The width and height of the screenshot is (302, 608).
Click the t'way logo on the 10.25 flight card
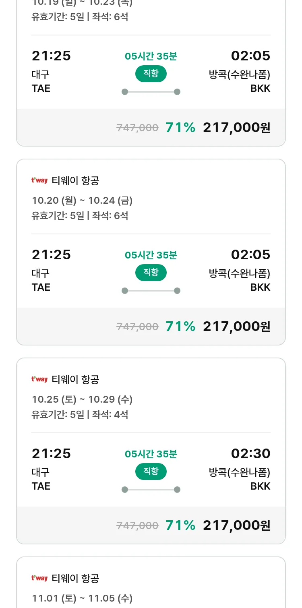(39, 379)
